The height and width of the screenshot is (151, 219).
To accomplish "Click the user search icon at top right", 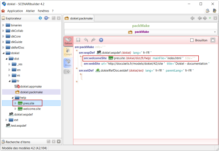I will pos(207,11).
